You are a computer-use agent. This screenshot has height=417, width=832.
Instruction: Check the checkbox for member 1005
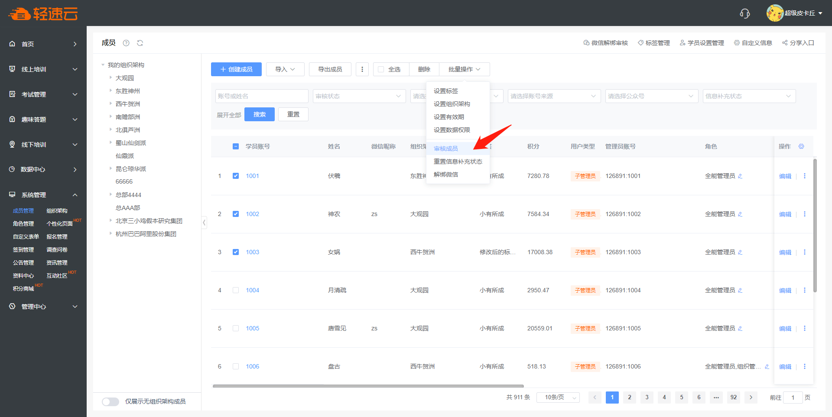pos(236,328)
